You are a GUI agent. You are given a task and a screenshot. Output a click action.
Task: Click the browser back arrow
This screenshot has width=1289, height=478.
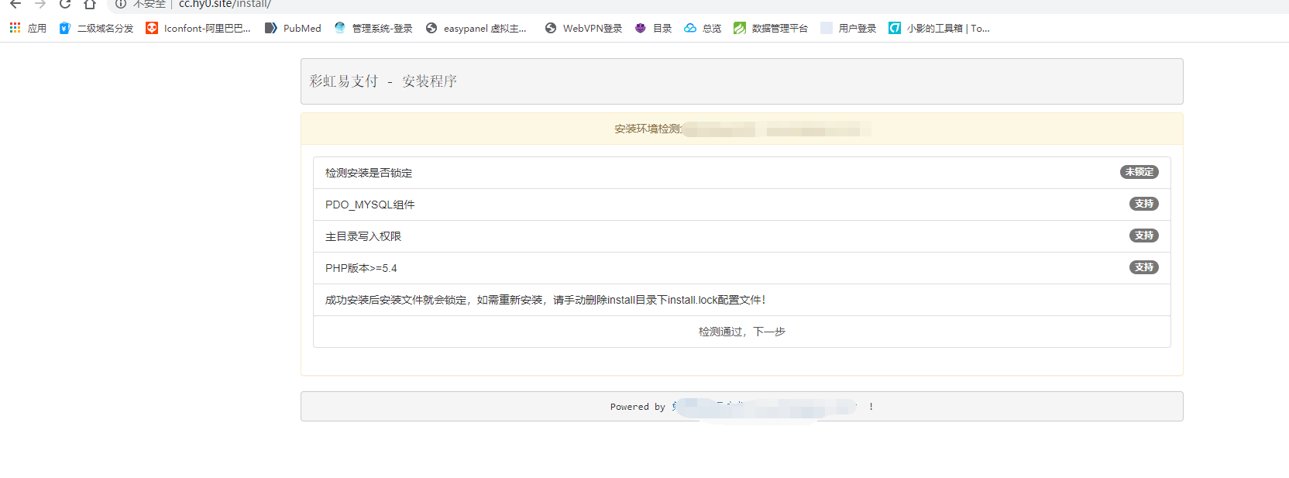(15, 4)
